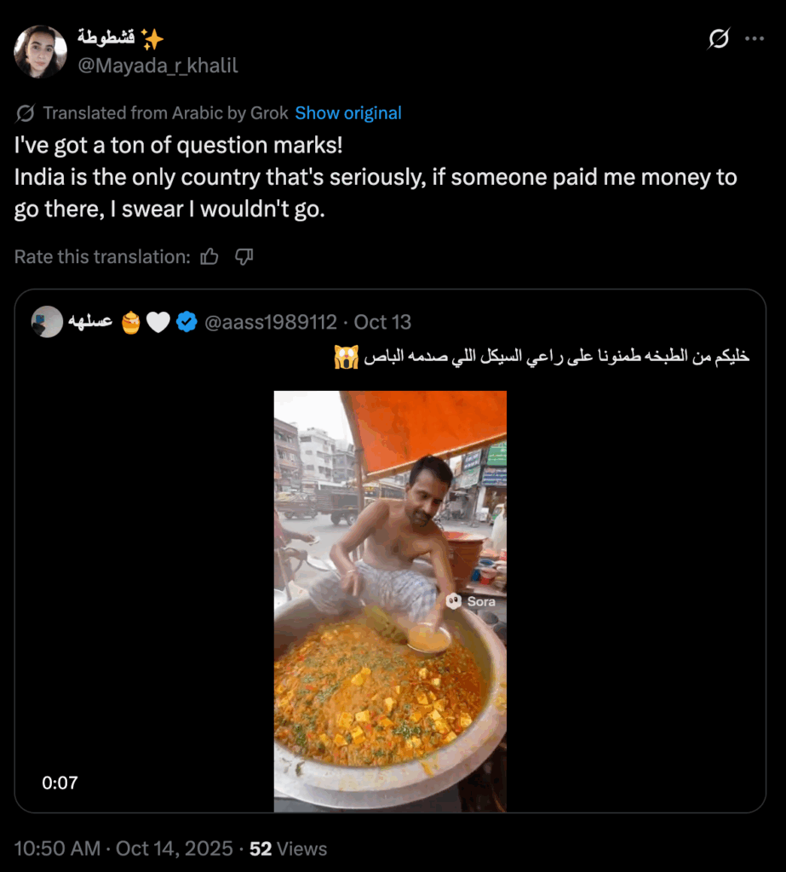Open the quoted tweet's Oct 13 date
The height and width of the screenshot is (872, 786).
(382, 322)
